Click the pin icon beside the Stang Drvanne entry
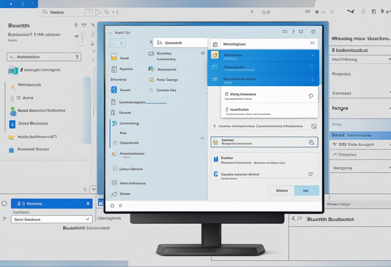Image resolution: width=391 pixels, height=267 pixels. coord(310,95)
